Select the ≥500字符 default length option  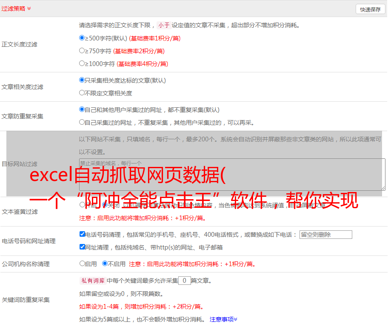[x=82, y=37]
